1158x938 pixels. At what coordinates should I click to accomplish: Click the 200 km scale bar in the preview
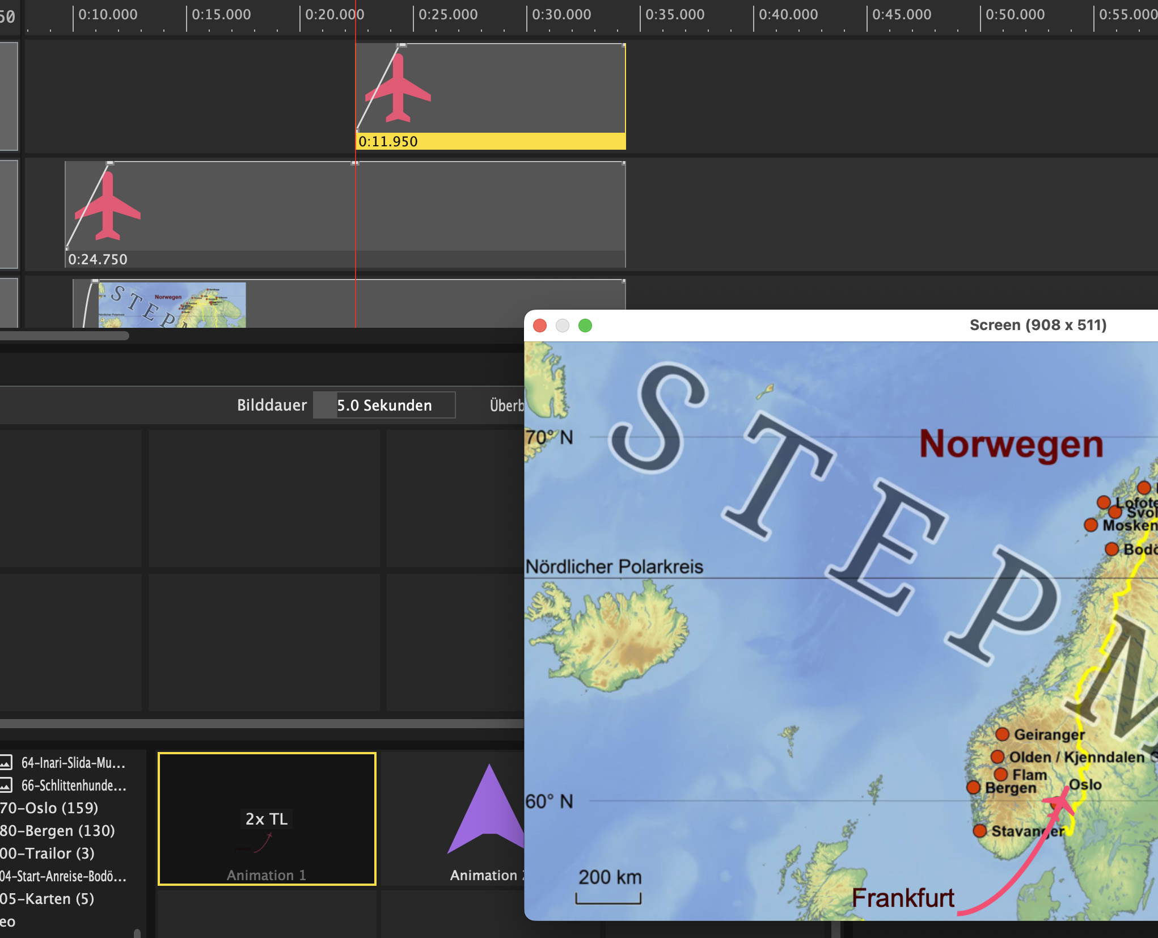(x=608, y=898)
